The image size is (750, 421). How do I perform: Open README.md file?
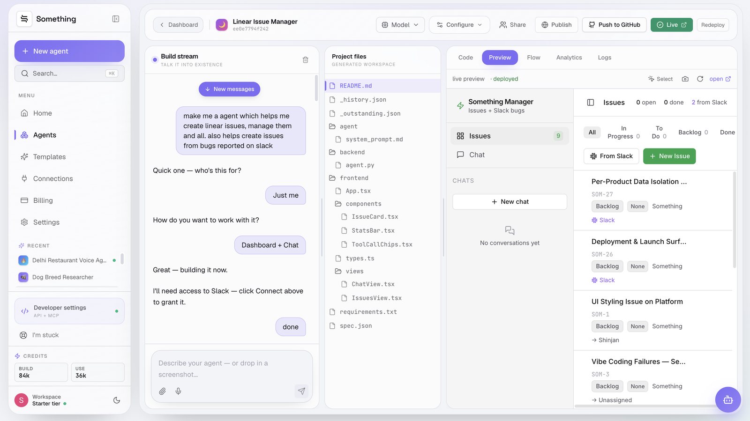(x=382, y=86)
